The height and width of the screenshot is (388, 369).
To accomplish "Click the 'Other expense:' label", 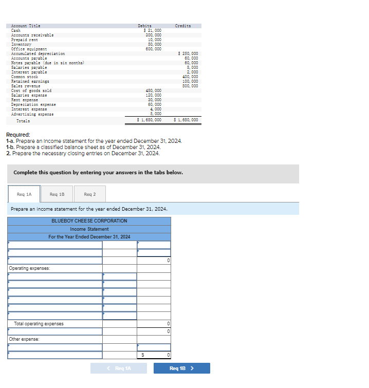I will tap(24, 339).
